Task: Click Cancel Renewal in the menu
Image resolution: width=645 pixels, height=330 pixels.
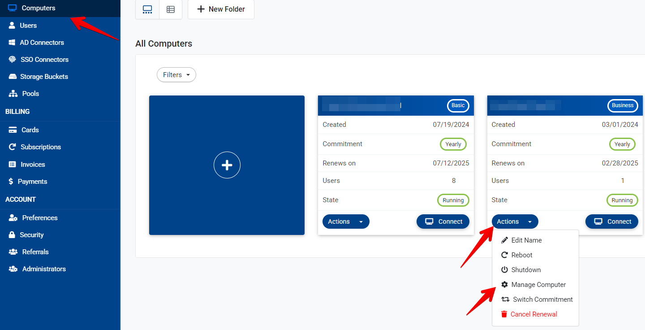Action: (533, 314)
